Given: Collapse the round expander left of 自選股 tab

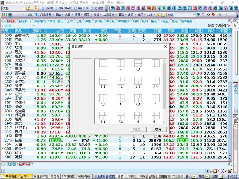Looking at the screenshot, I should [3, 21].
